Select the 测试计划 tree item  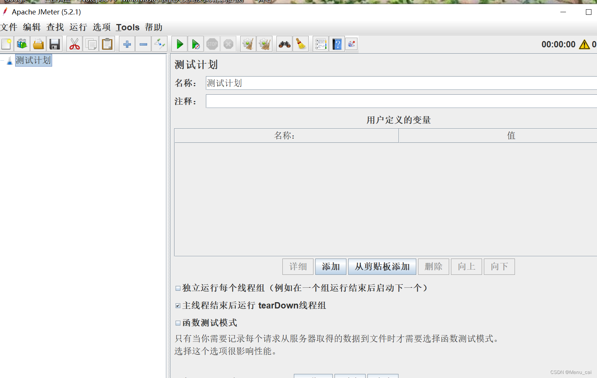click(x=33, y=60)
